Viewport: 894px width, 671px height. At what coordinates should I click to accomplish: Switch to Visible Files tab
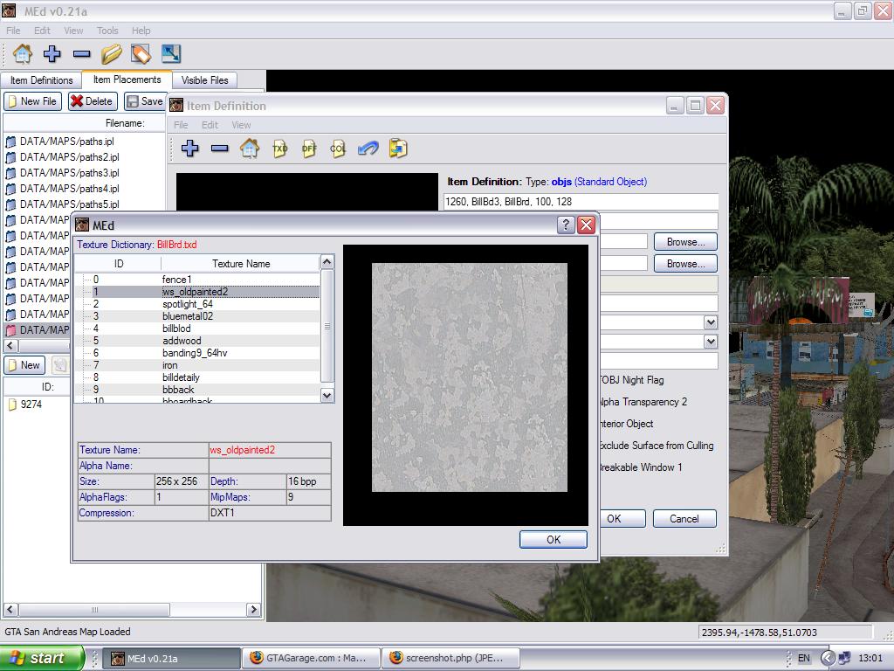click(204, 80)
